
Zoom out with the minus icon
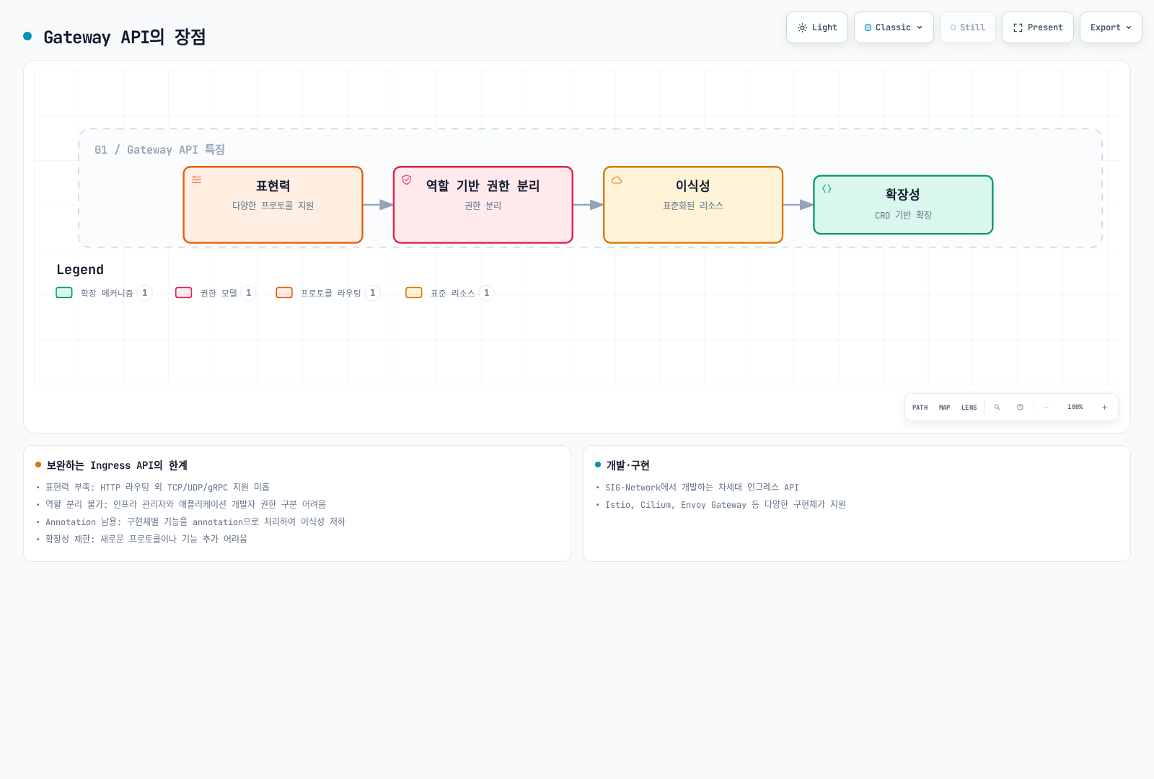1046,408
